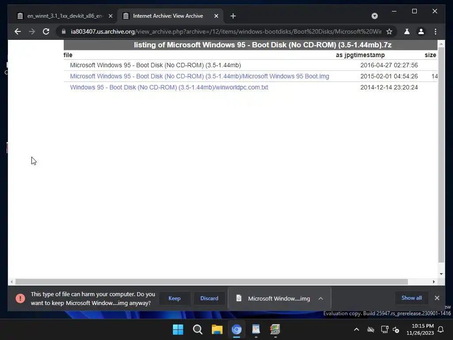Close the en_winnt_3.1 devkit tab
453x340 pixels.
[110, 16]
